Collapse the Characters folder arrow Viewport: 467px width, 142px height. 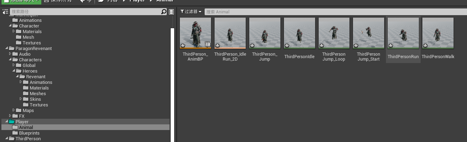10,60
